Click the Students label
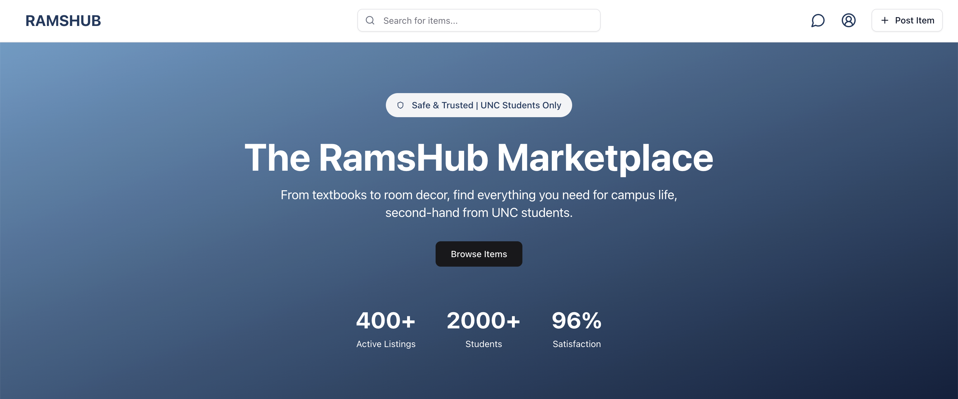Image resolution: width=958 pixels, height=399 pixels. (x=483, y=344)
